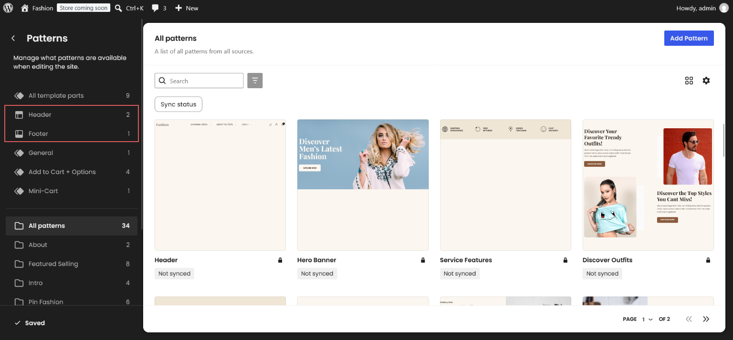Viewport: 733px width, 340px height.
Task: Open Header pattern thumbnail preview
Action: (x=220, y=185)
